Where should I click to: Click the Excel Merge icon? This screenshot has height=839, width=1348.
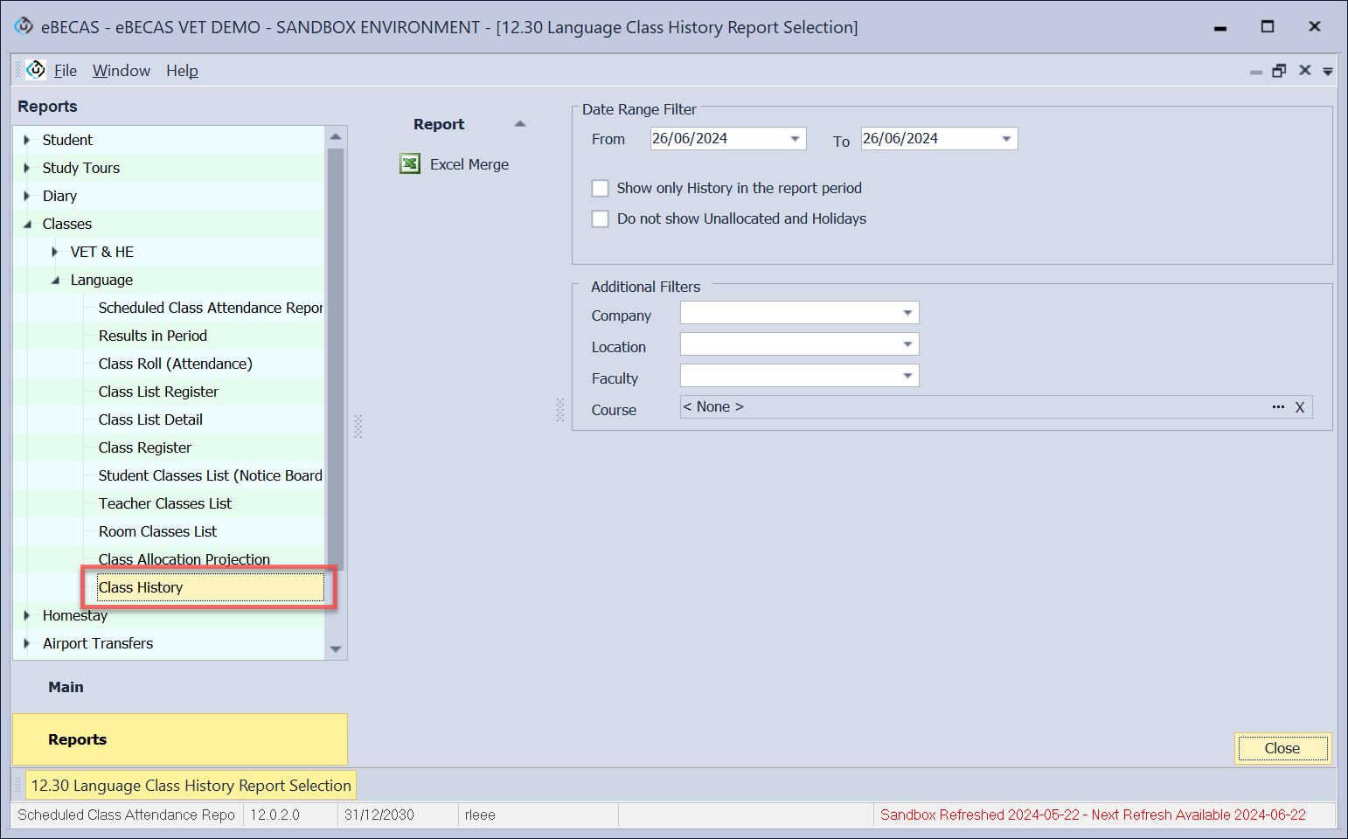coord(410,164)
